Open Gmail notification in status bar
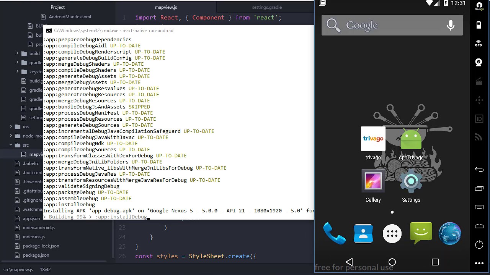 (x=323, y=3)
